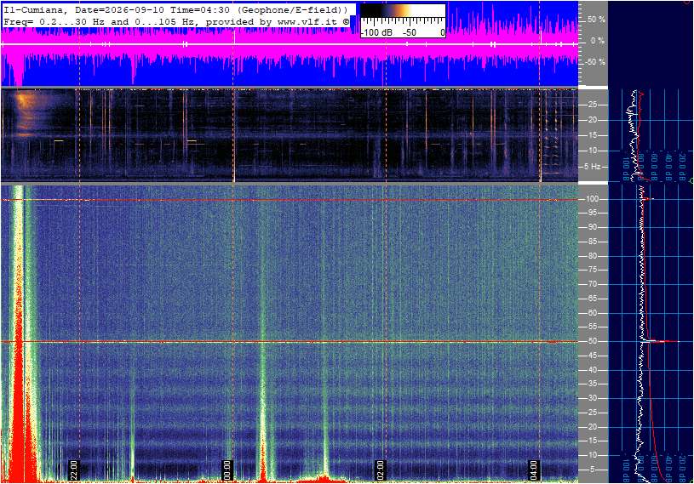This screenshot has height=484, width=694.
Task: Click the -50 % amplitude scale label
Action: point(595,61)
